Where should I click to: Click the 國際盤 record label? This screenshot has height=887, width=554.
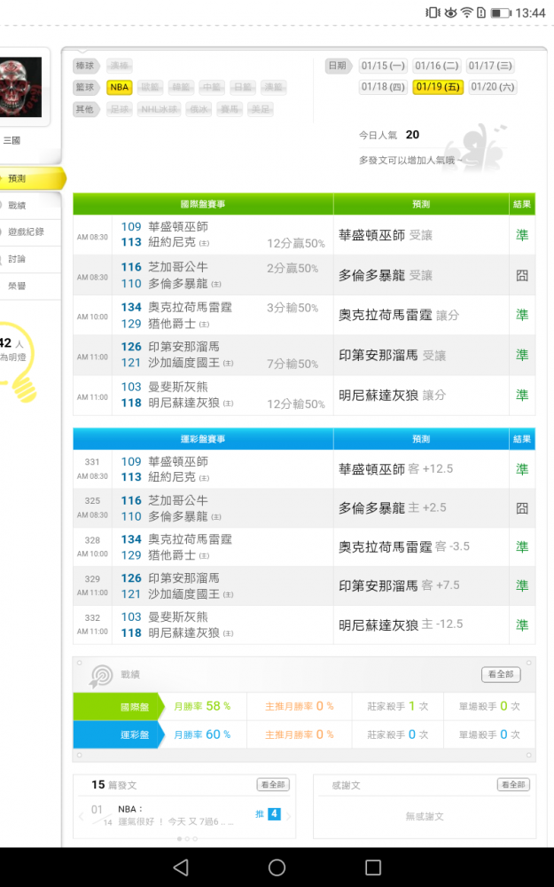pos(120,707)
